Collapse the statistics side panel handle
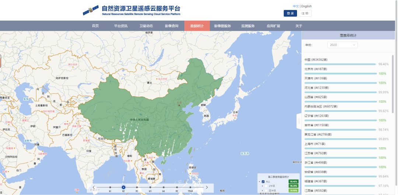398x195 pixels. (299, 121)
